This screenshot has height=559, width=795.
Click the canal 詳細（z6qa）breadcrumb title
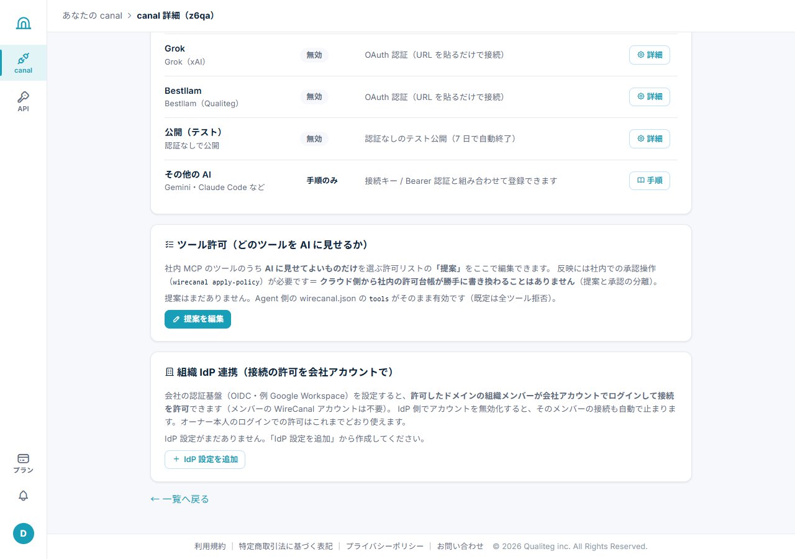click(x=176, y=16)
